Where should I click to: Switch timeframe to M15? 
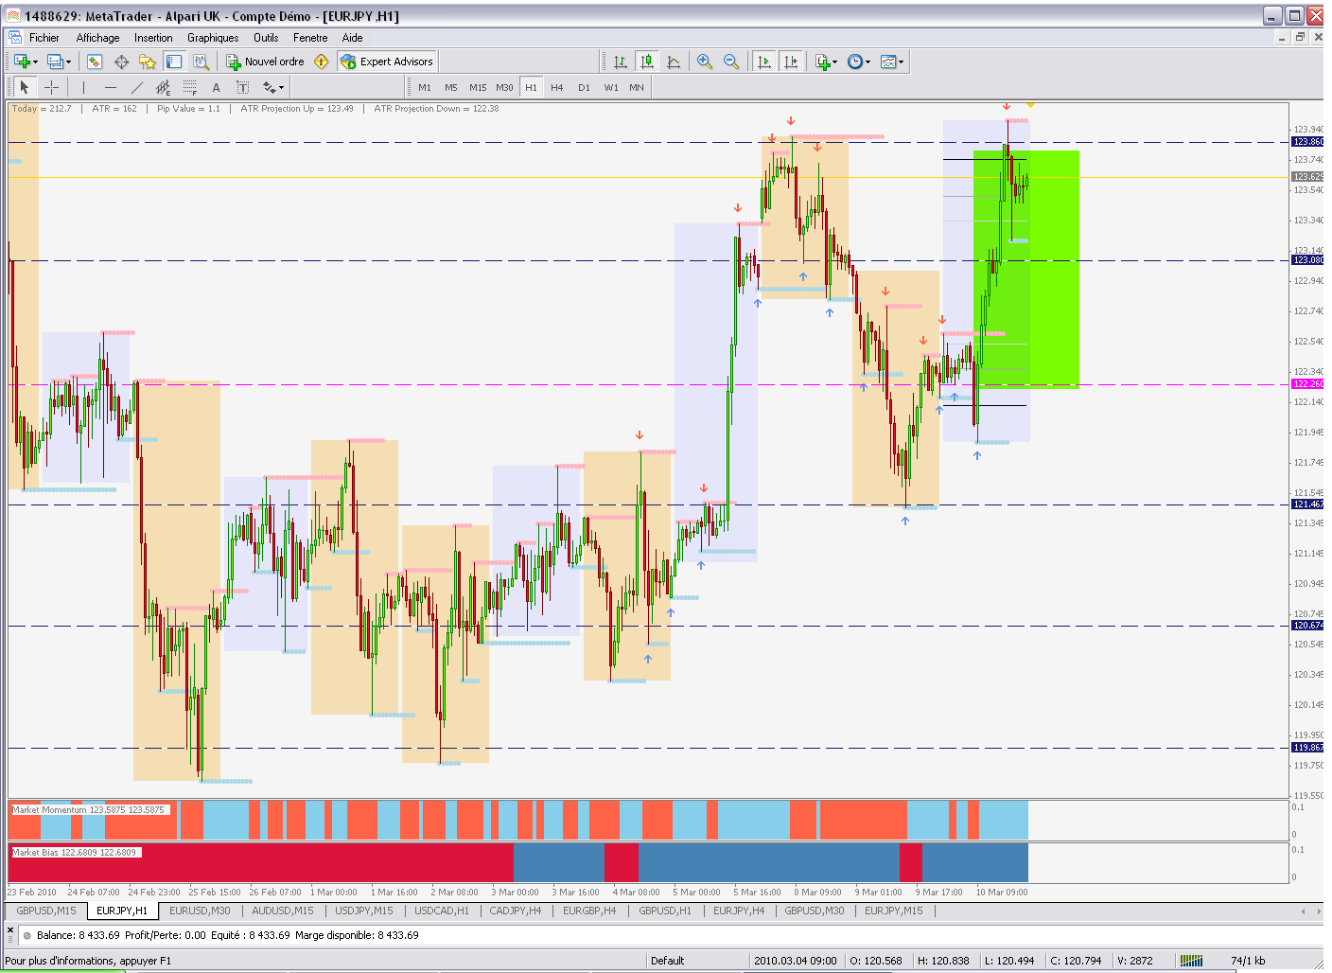click(x=478, y=87)
